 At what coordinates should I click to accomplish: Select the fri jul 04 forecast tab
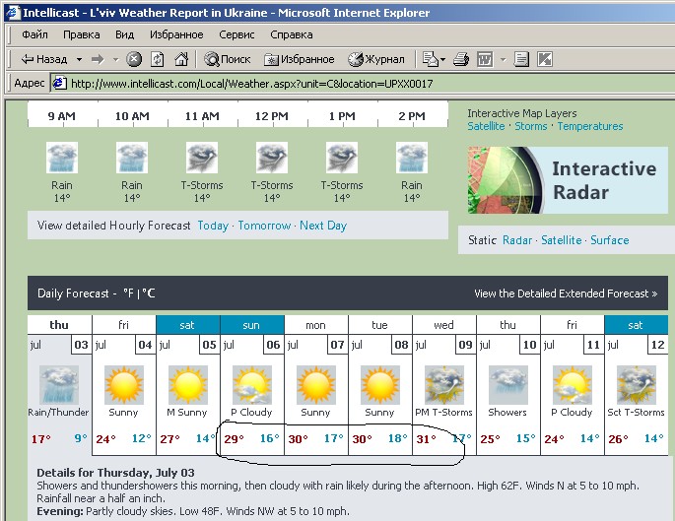(x=123, y=325)
